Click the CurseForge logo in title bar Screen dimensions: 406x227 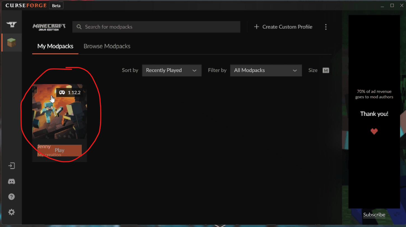(x=26, y=5)
